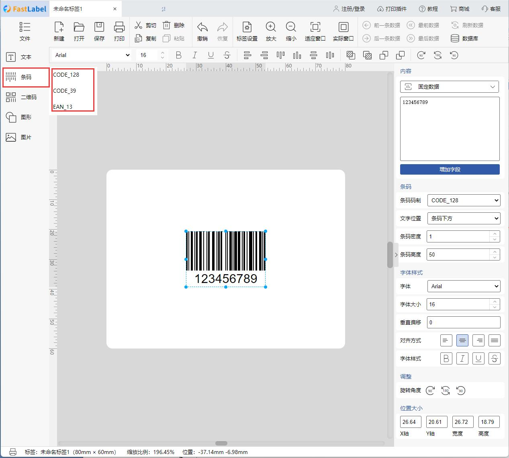
Task: Copy selection with 复制
Action: 145,39
